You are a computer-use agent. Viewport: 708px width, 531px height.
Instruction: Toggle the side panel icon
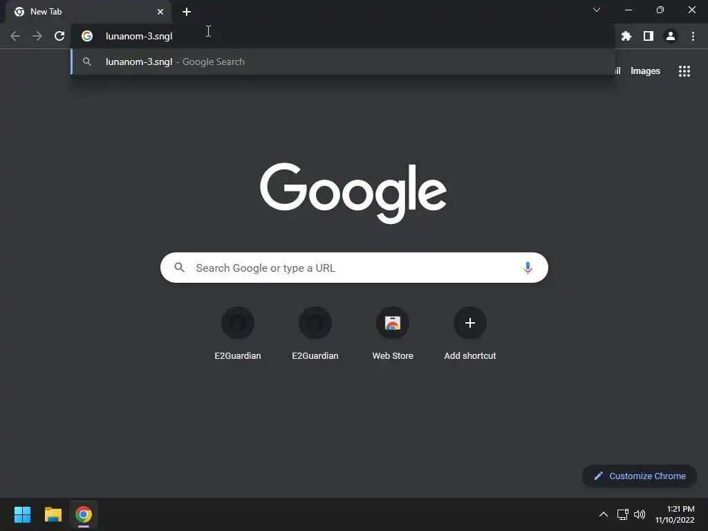649,36
